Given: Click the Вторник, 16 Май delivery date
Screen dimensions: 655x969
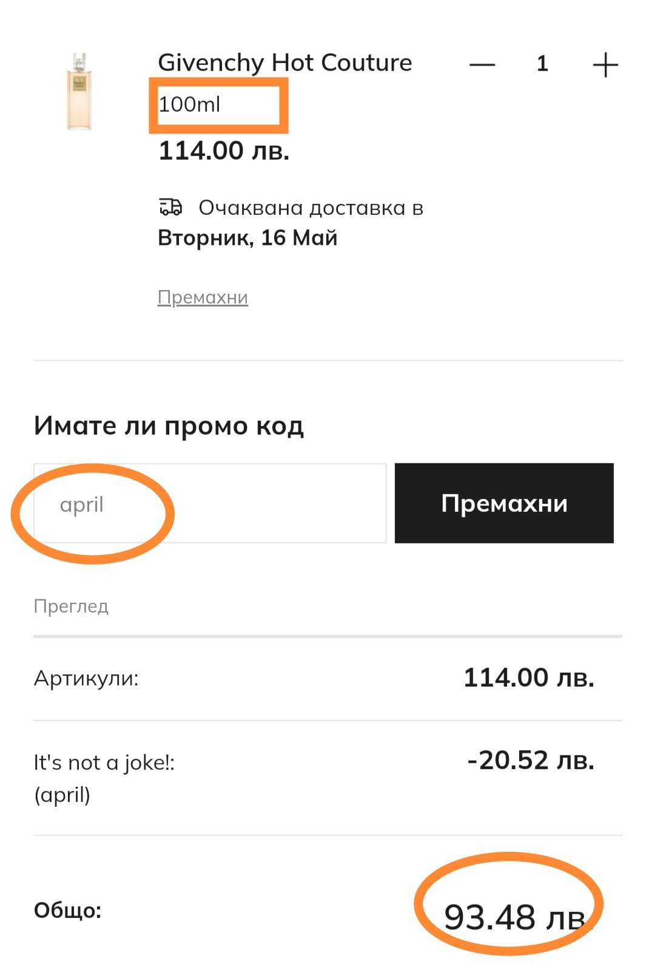Looking at the screenshot, I should [247, 237].
